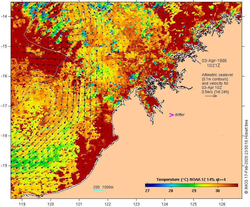Click the "Temperature (°C) NOAA 12 14% ql>=4" title
The width and height of the screenshot is (250, 207).
191,180
